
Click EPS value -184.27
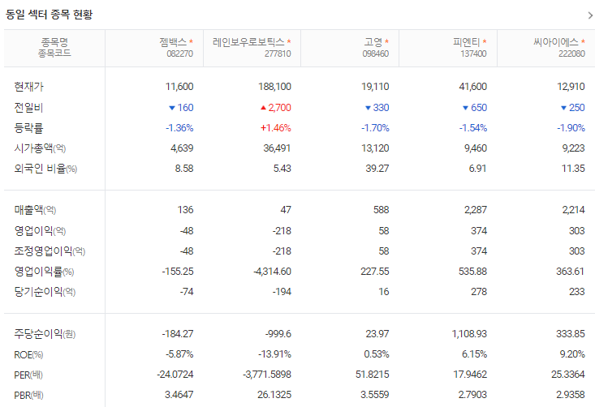[x=178, y=334]
